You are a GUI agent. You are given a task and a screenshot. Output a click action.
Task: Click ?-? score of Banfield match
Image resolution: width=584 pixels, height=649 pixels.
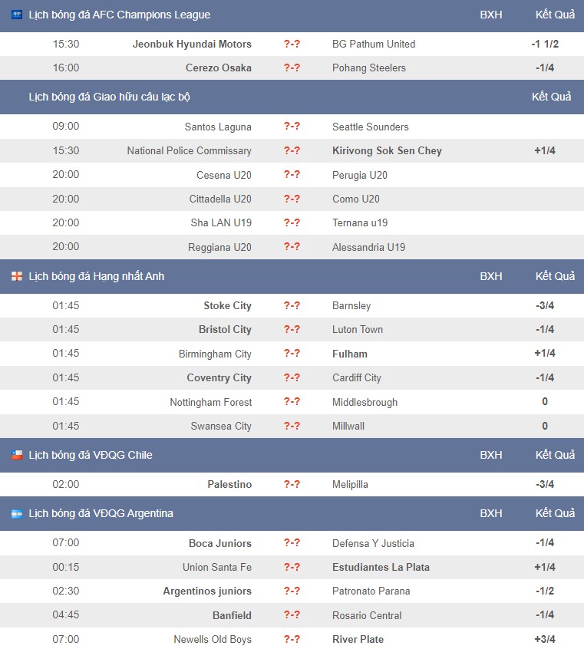292,614
